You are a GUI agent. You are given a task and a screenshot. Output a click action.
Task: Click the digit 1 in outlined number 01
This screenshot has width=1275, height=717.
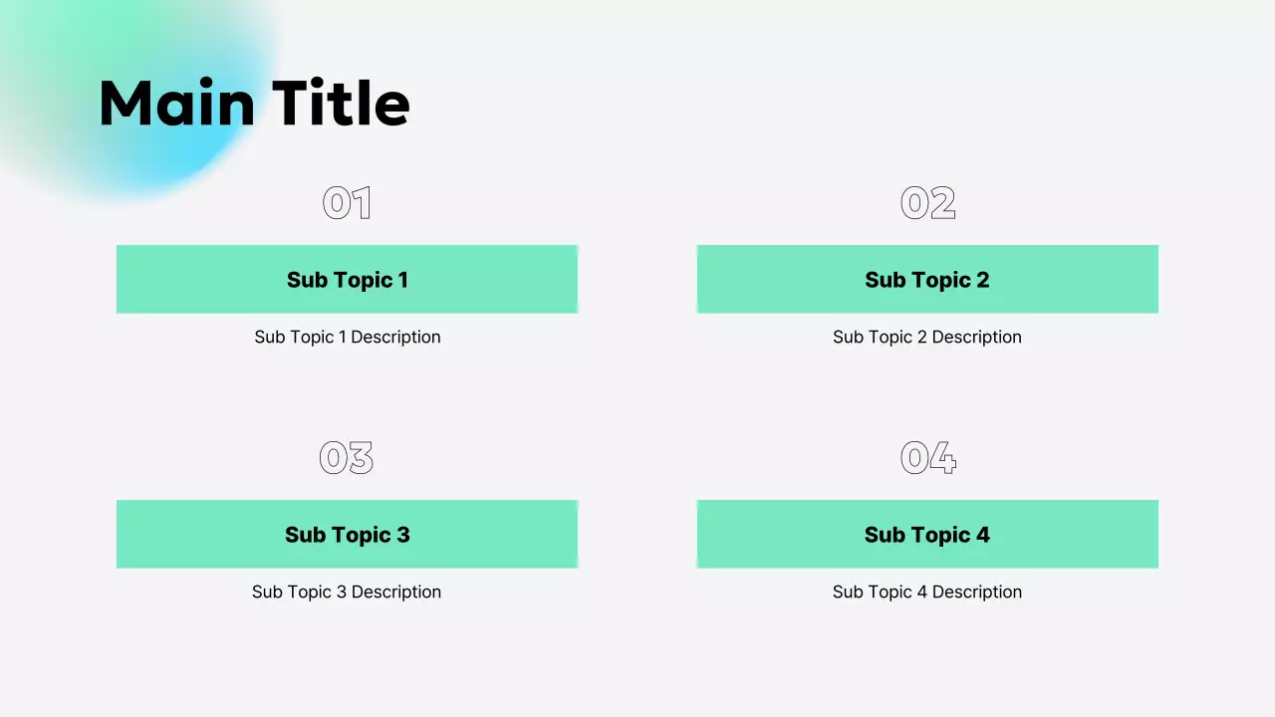pos(362,203)
